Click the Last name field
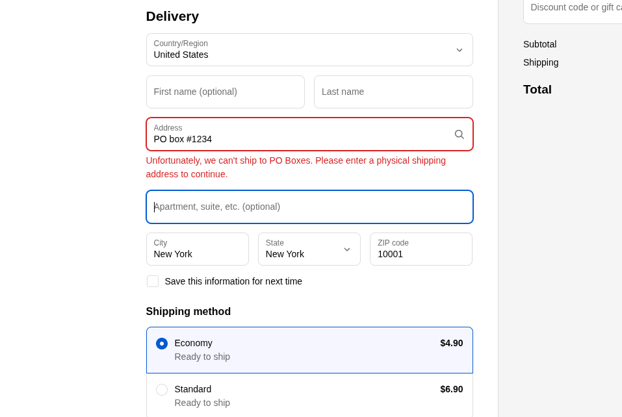This screenshot has width=622, height=417. coord(393,92)
